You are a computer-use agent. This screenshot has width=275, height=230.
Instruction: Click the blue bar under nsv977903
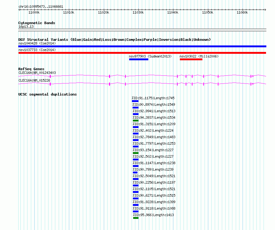pyautogui.click(x=139, y=59)
